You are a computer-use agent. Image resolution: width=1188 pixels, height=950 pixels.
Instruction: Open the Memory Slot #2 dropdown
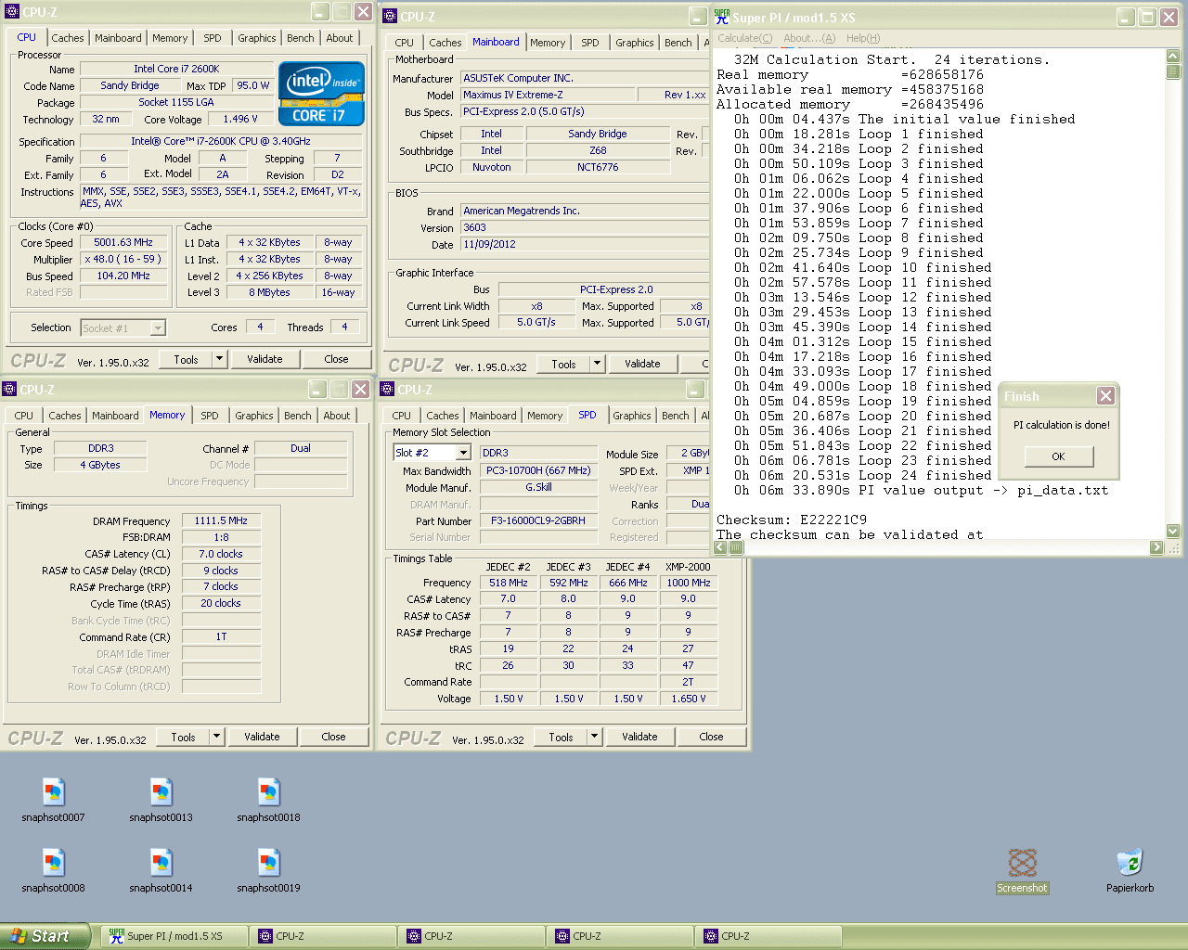pos(463,453)
